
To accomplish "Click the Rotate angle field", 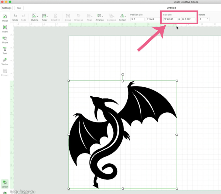I will pyautogui.click(x=203, y=19).
